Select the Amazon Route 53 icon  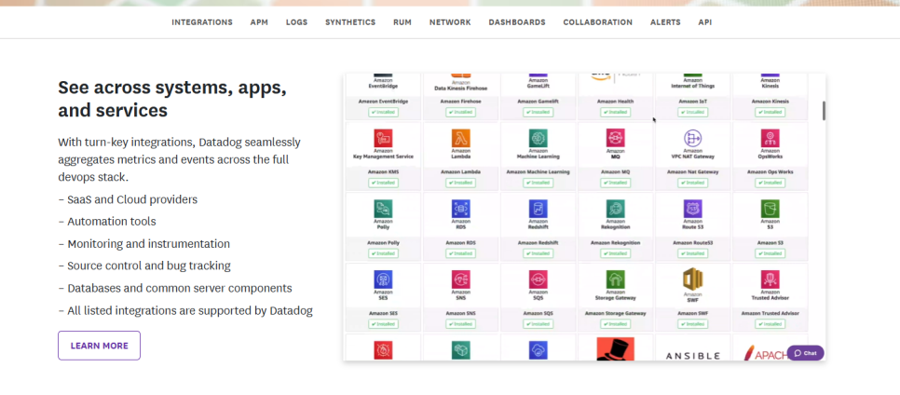693,209
